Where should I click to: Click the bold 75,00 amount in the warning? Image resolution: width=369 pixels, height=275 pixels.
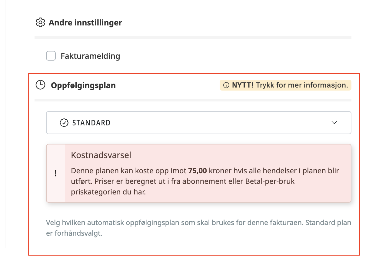click(x=198, y=171)
